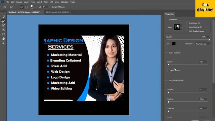This screenshot has width=215, height=121.
Task: Open the Window menu
Action: pyautogui.click(x=65, y=2)
